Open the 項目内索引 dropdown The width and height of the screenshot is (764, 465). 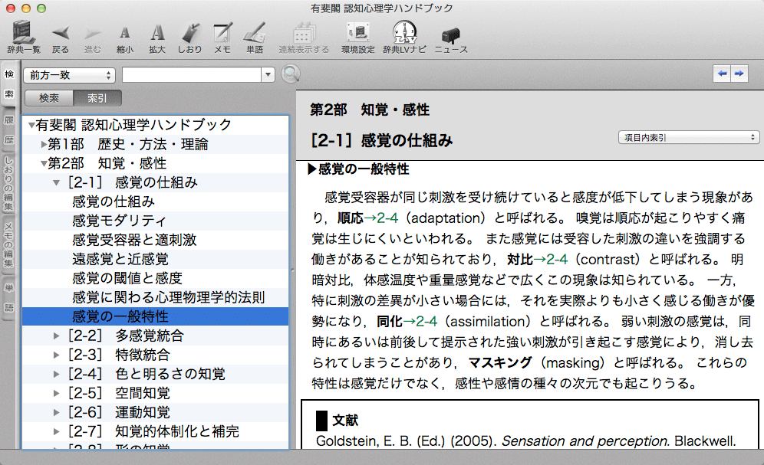688,137
